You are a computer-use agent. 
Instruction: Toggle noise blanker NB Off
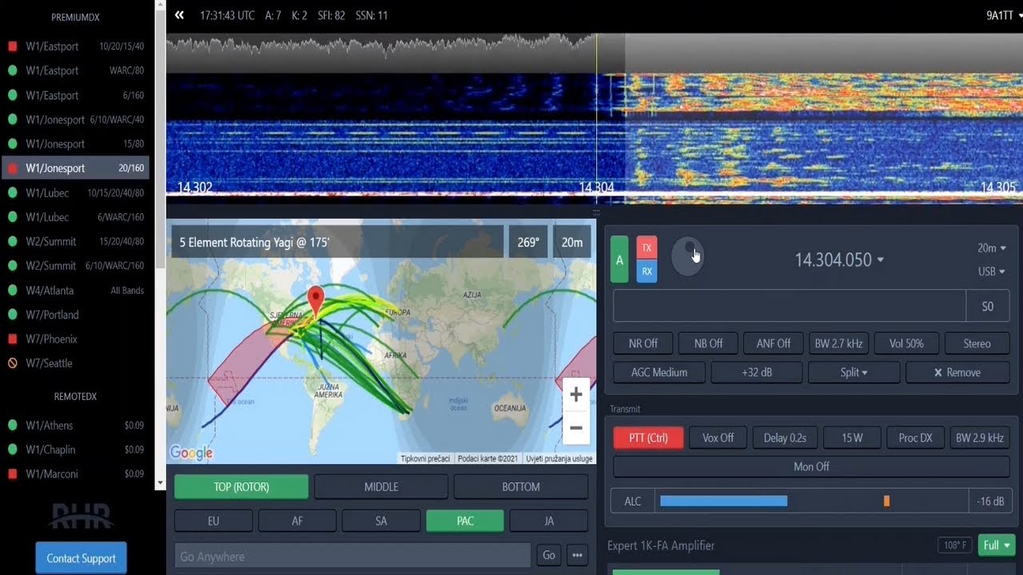(x=708, y=344)
